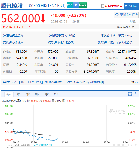The width and height of the screenshot is (140, 149).
Task: Open chart options three-dots menu
Action: tap(136, 94)
